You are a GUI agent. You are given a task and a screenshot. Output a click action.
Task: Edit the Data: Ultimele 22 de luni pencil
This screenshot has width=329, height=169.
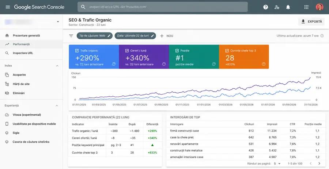[x=152, y=36]
